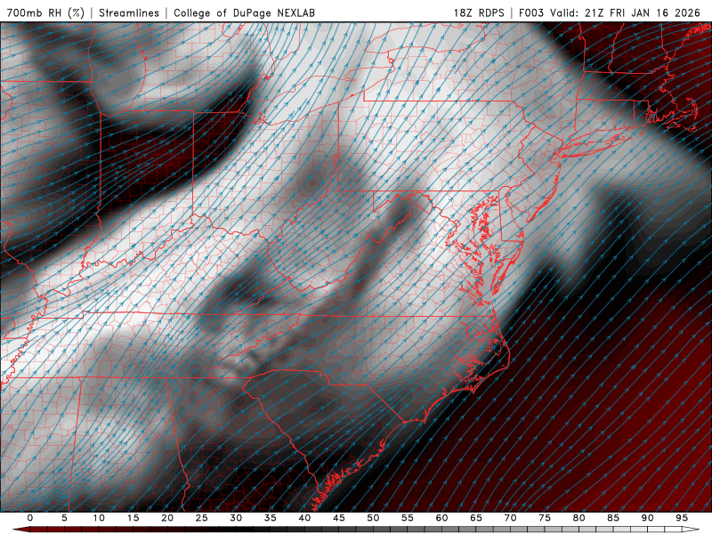Click the colorbar label '5'
This screenshot has height=534, width=712.
(x=64, y=518)
